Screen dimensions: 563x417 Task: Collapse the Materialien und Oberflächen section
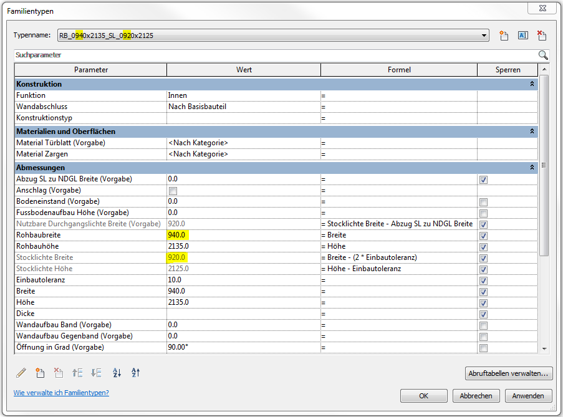[x=532, y=132]
